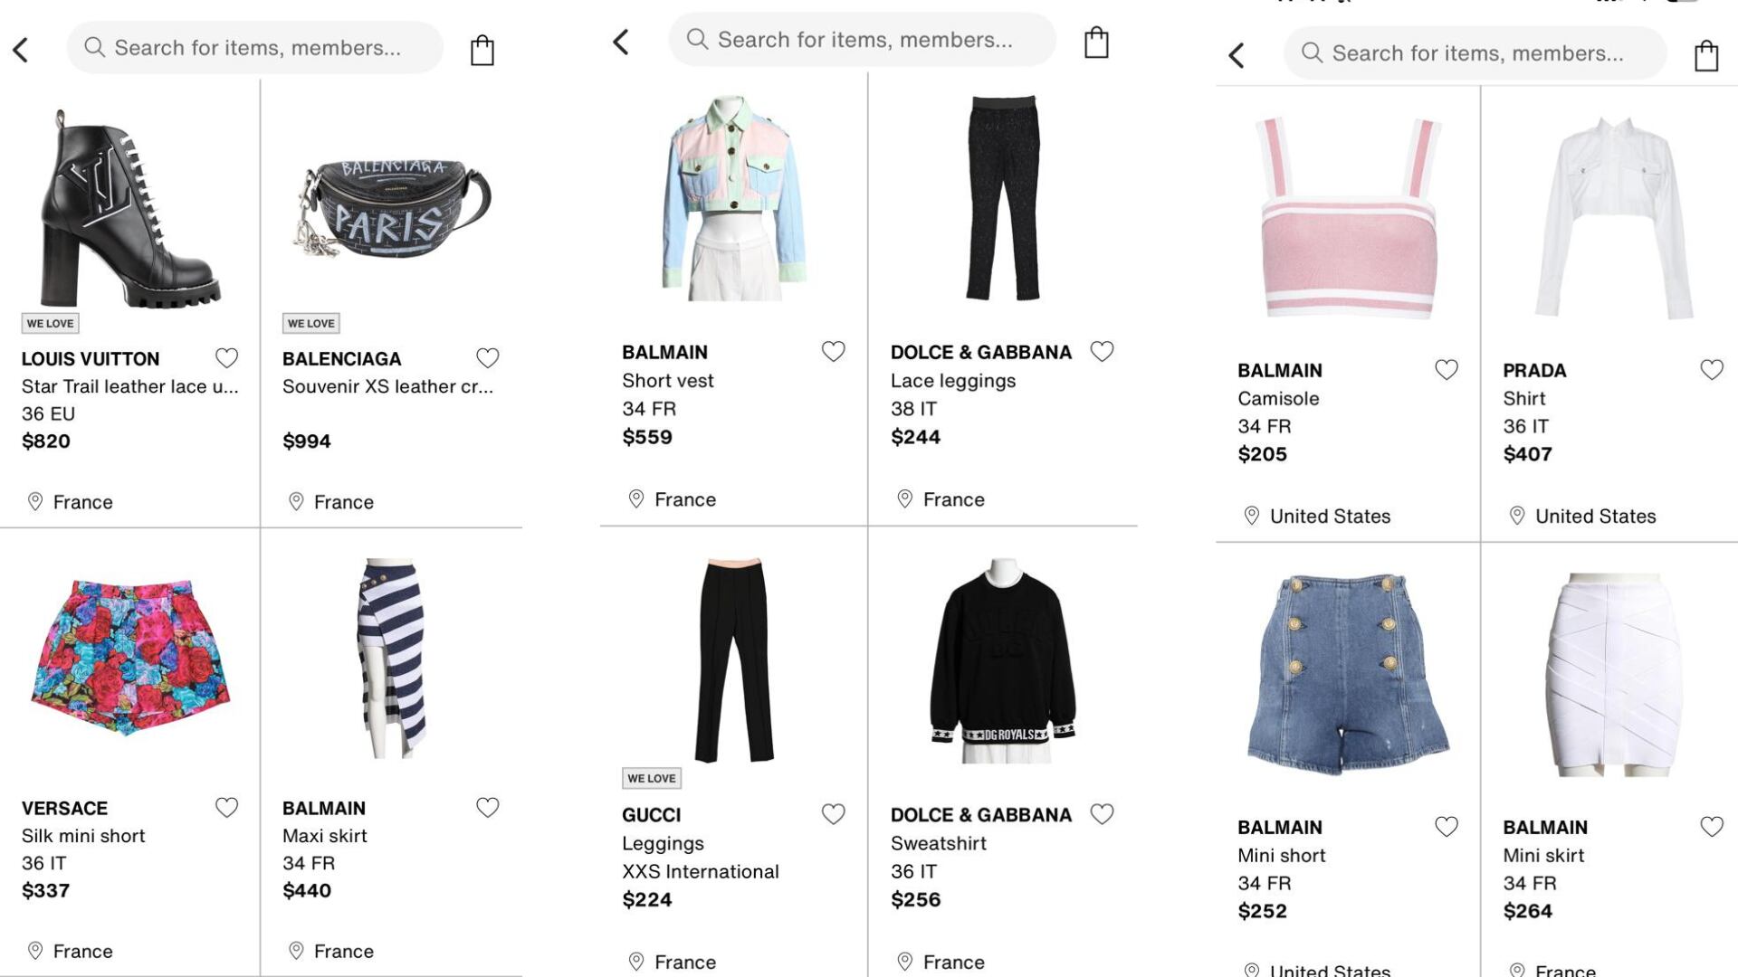1738x977 pixels.
Task: Click the magnifier icon in first search bar
Action: [x=94, y=47]
